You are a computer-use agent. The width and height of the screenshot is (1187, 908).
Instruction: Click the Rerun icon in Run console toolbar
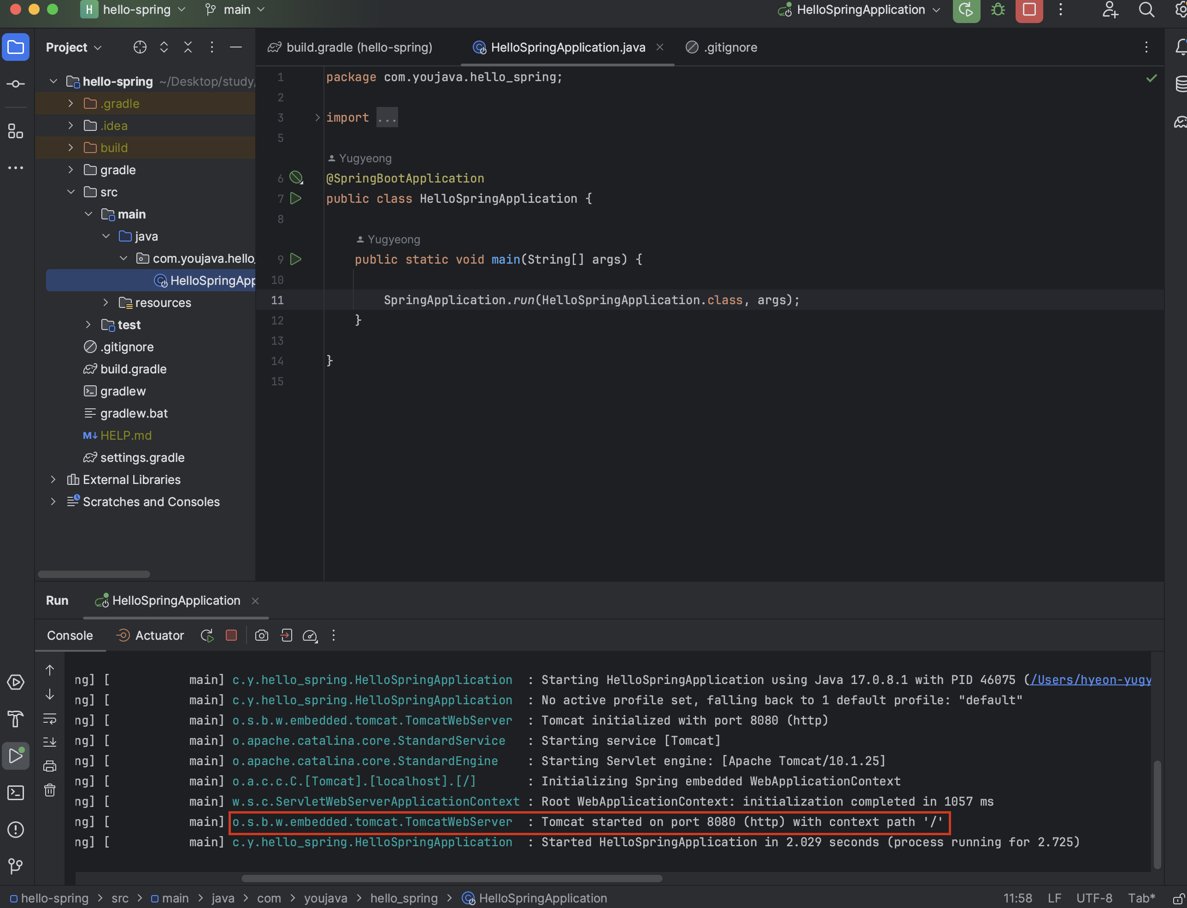(x=207, y=636)
